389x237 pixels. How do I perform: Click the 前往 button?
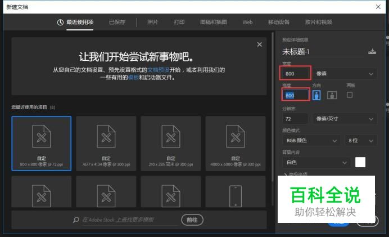point(192,220)
